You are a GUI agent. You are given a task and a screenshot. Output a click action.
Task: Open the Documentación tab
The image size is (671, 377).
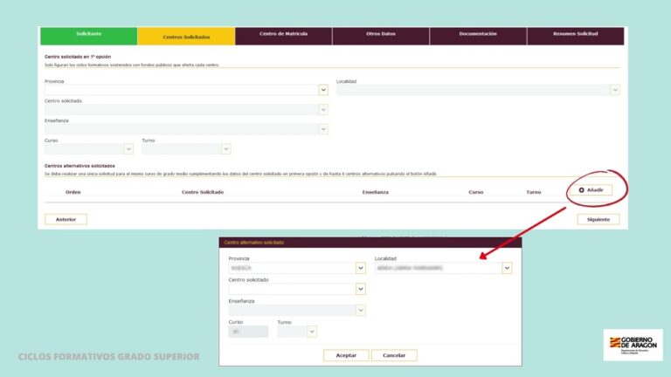click(x=478, y=36)
